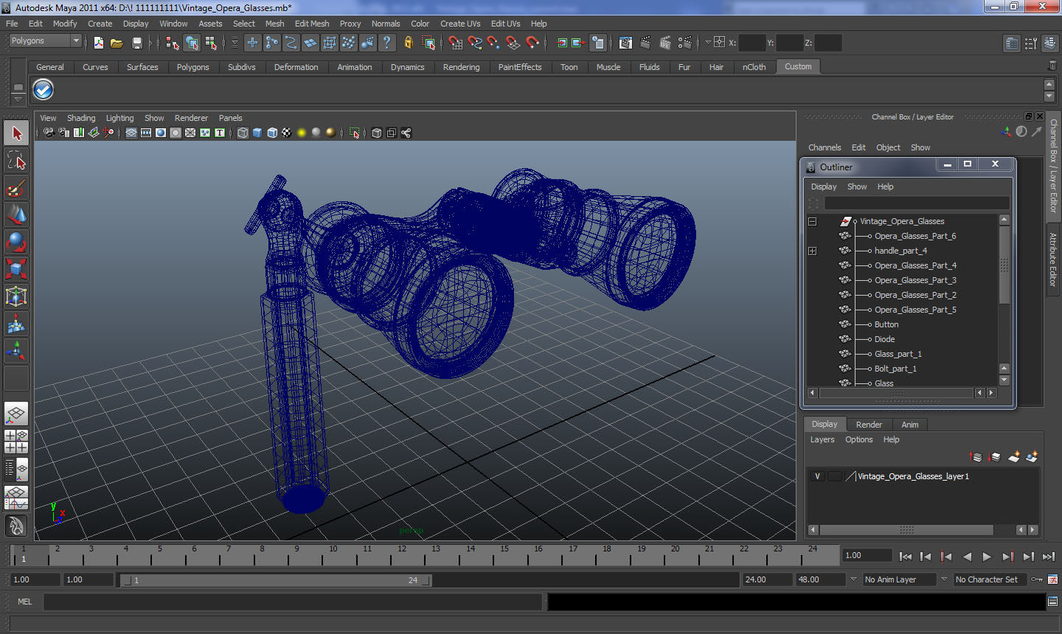Click the Open Scene folder icon
Viewport: 1062px width, 634px height.
[117, 43]
